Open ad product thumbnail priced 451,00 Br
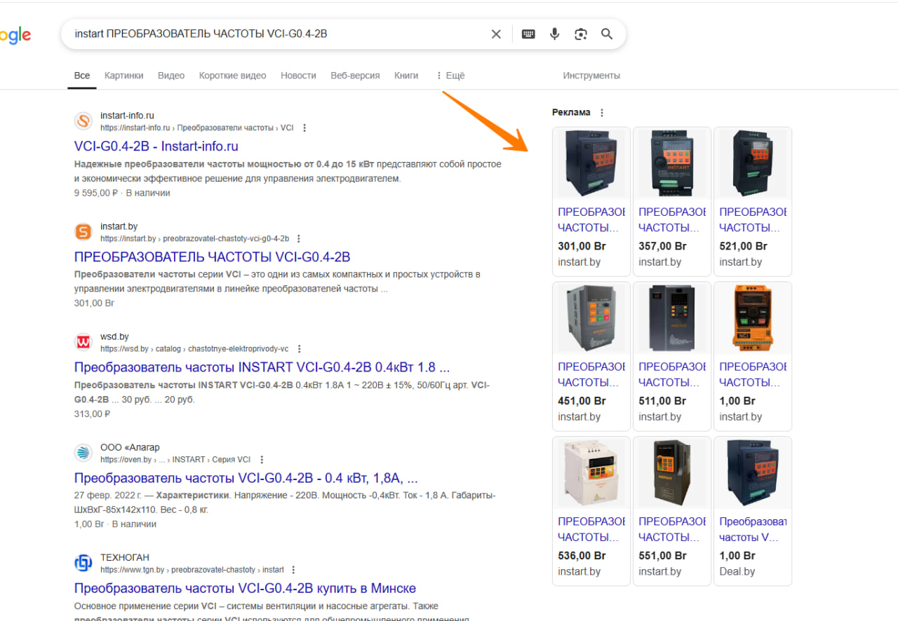The height and width of the screenshot is (621, 898). (591, 318)
